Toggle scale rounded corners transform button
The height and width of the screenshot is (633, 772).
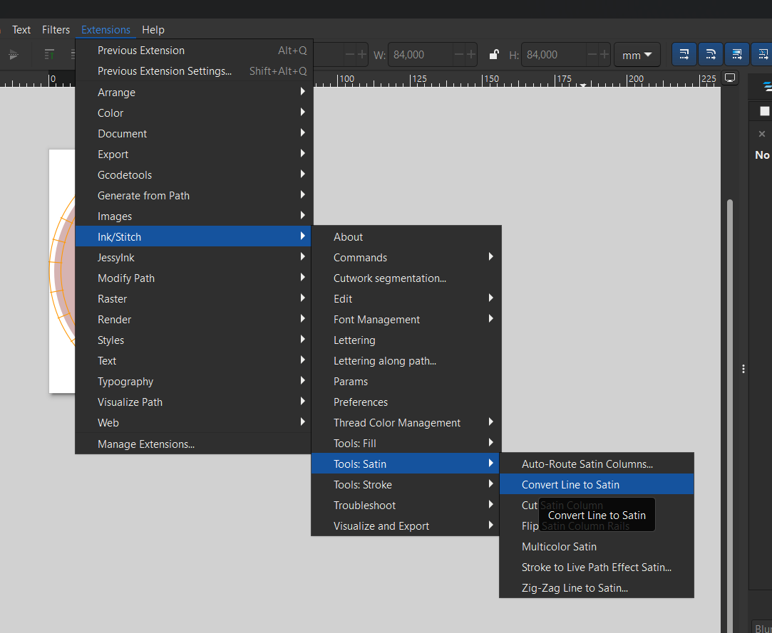(x=711, y=55)
